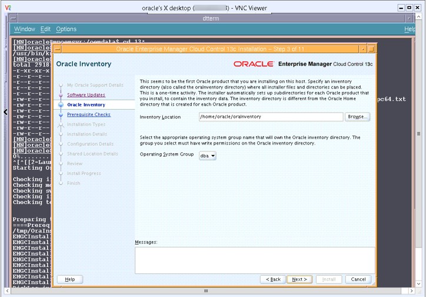Open the dtterm Options menu
The height and width of the screenshot is (297, 426).
(66, 29)
